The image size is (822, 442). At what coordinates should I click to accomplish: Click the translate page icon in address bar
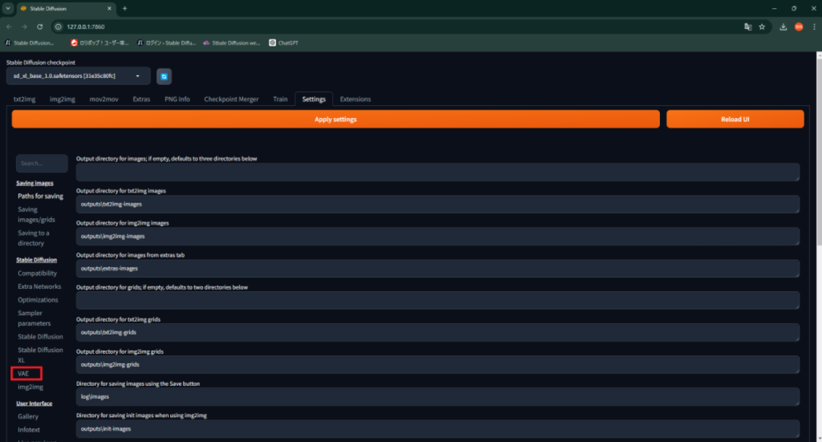(x=747, y=26)
